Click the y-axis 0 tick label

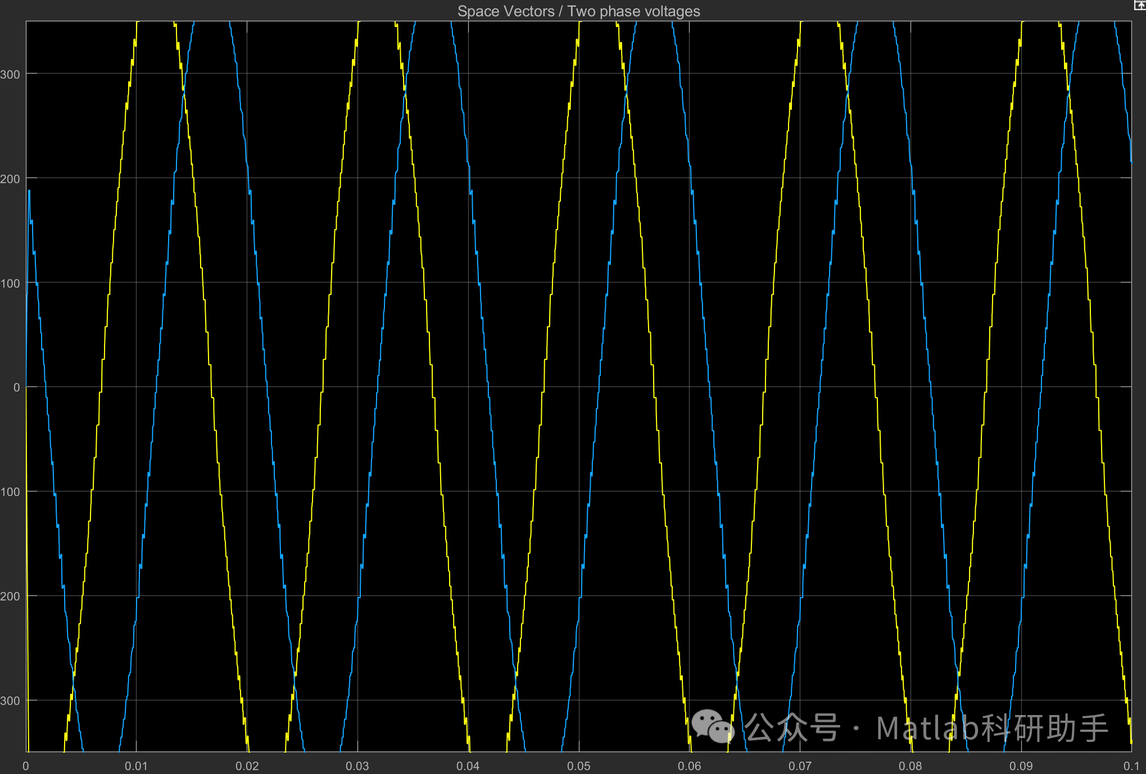pos(16,388)
